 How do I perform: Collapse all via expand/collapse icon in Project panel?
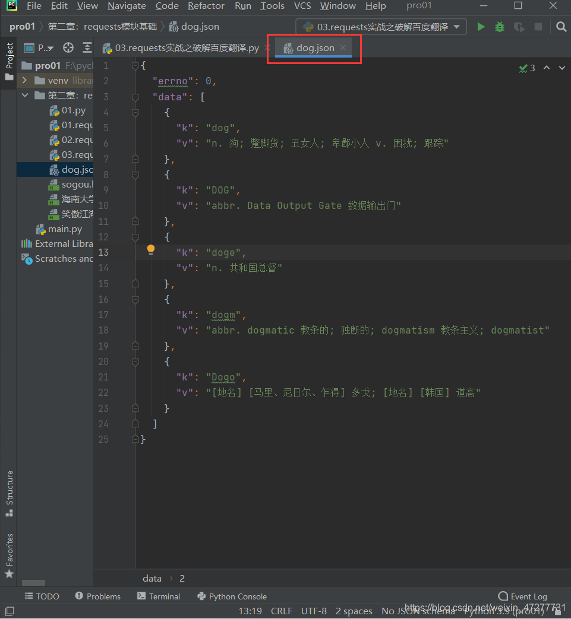[x=87, y=47]
